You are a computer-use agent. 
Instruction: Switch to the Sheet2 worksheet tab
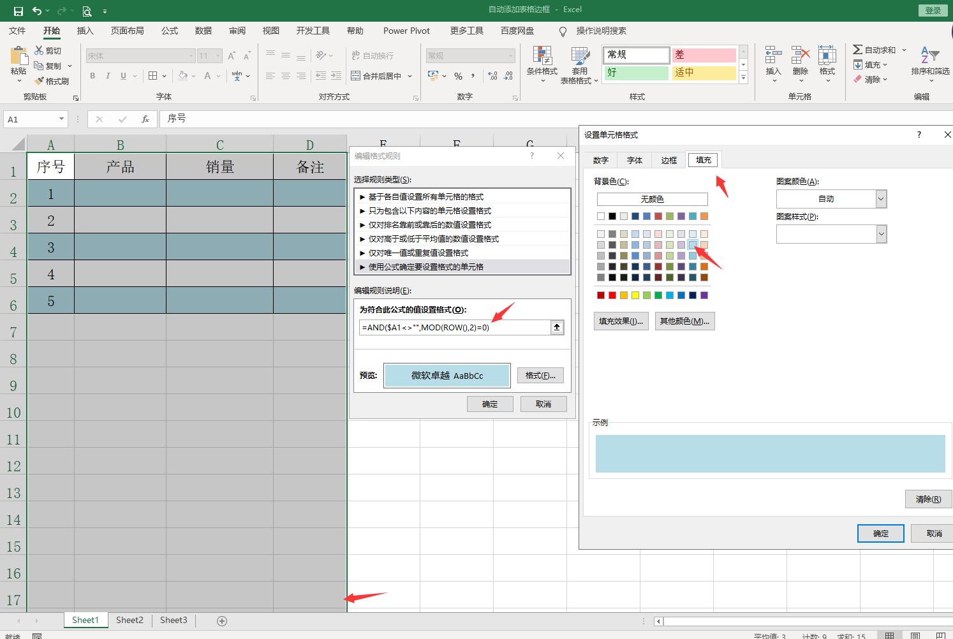pyautogui.click(x=129, y=620)
